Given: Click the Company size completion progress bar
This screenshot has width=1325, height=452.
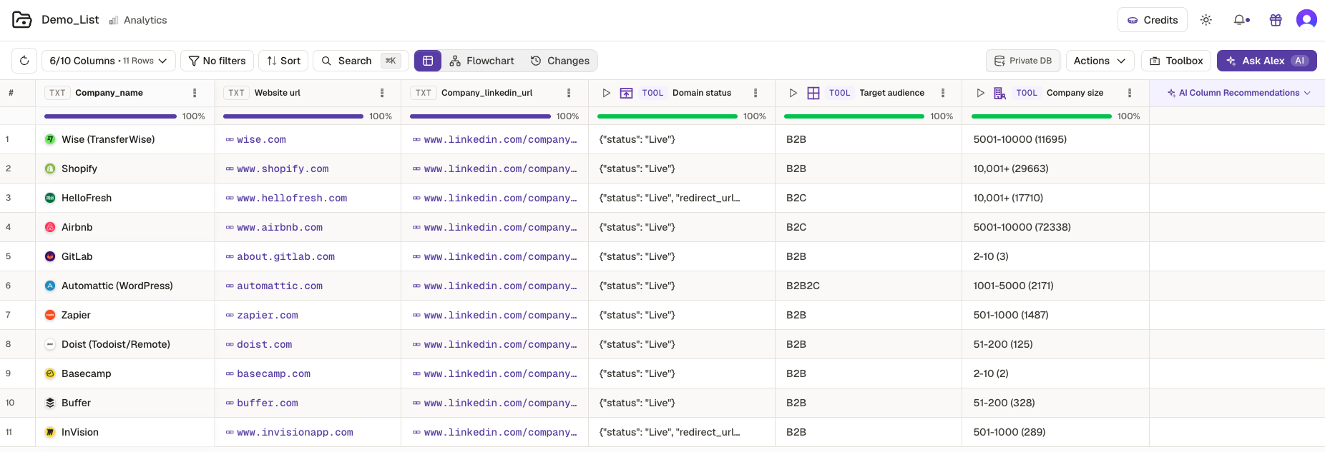Looking at the screenshot, I should coord(1042,116).
